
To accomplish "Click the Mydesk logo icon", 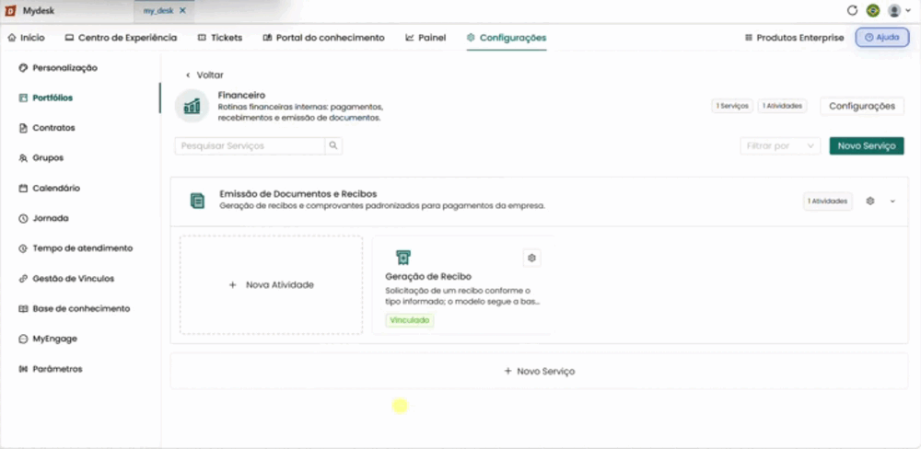I will [x=10, y=10].
